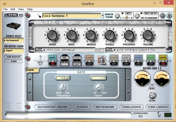
Task: Open the TONELOCKER panel
Action: pyautogui.click(x=131, y=107)
